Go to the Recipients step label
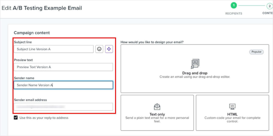This screenshot has width=273, height=136. tap(234, 13)
